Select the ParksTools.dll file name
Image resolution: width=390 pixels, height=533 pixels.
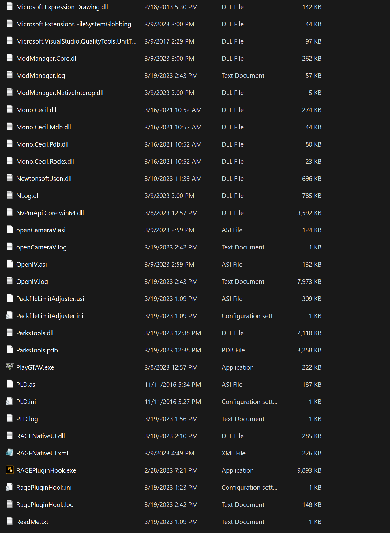(35, 333)
